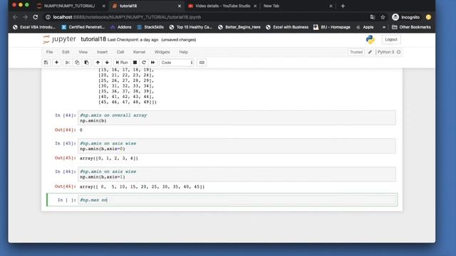The width and height of the screenshot is (456, 256).
Task: Open the Help menu
Action: (x=184, y=52)
